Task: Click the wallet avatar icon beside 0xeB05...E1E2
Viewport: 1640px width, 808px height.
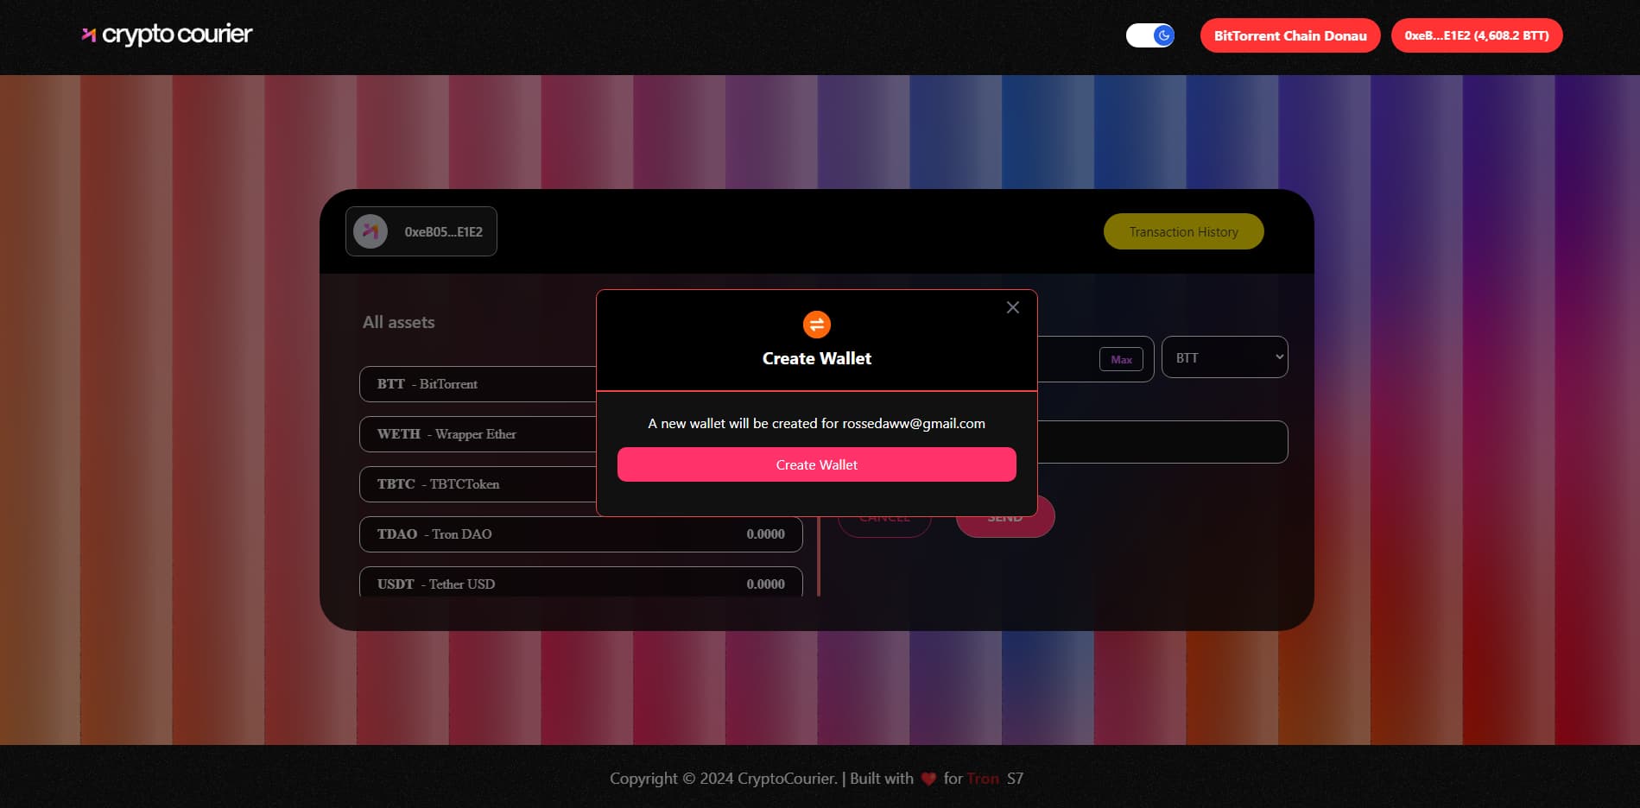Action: click(x=370, y=231)
